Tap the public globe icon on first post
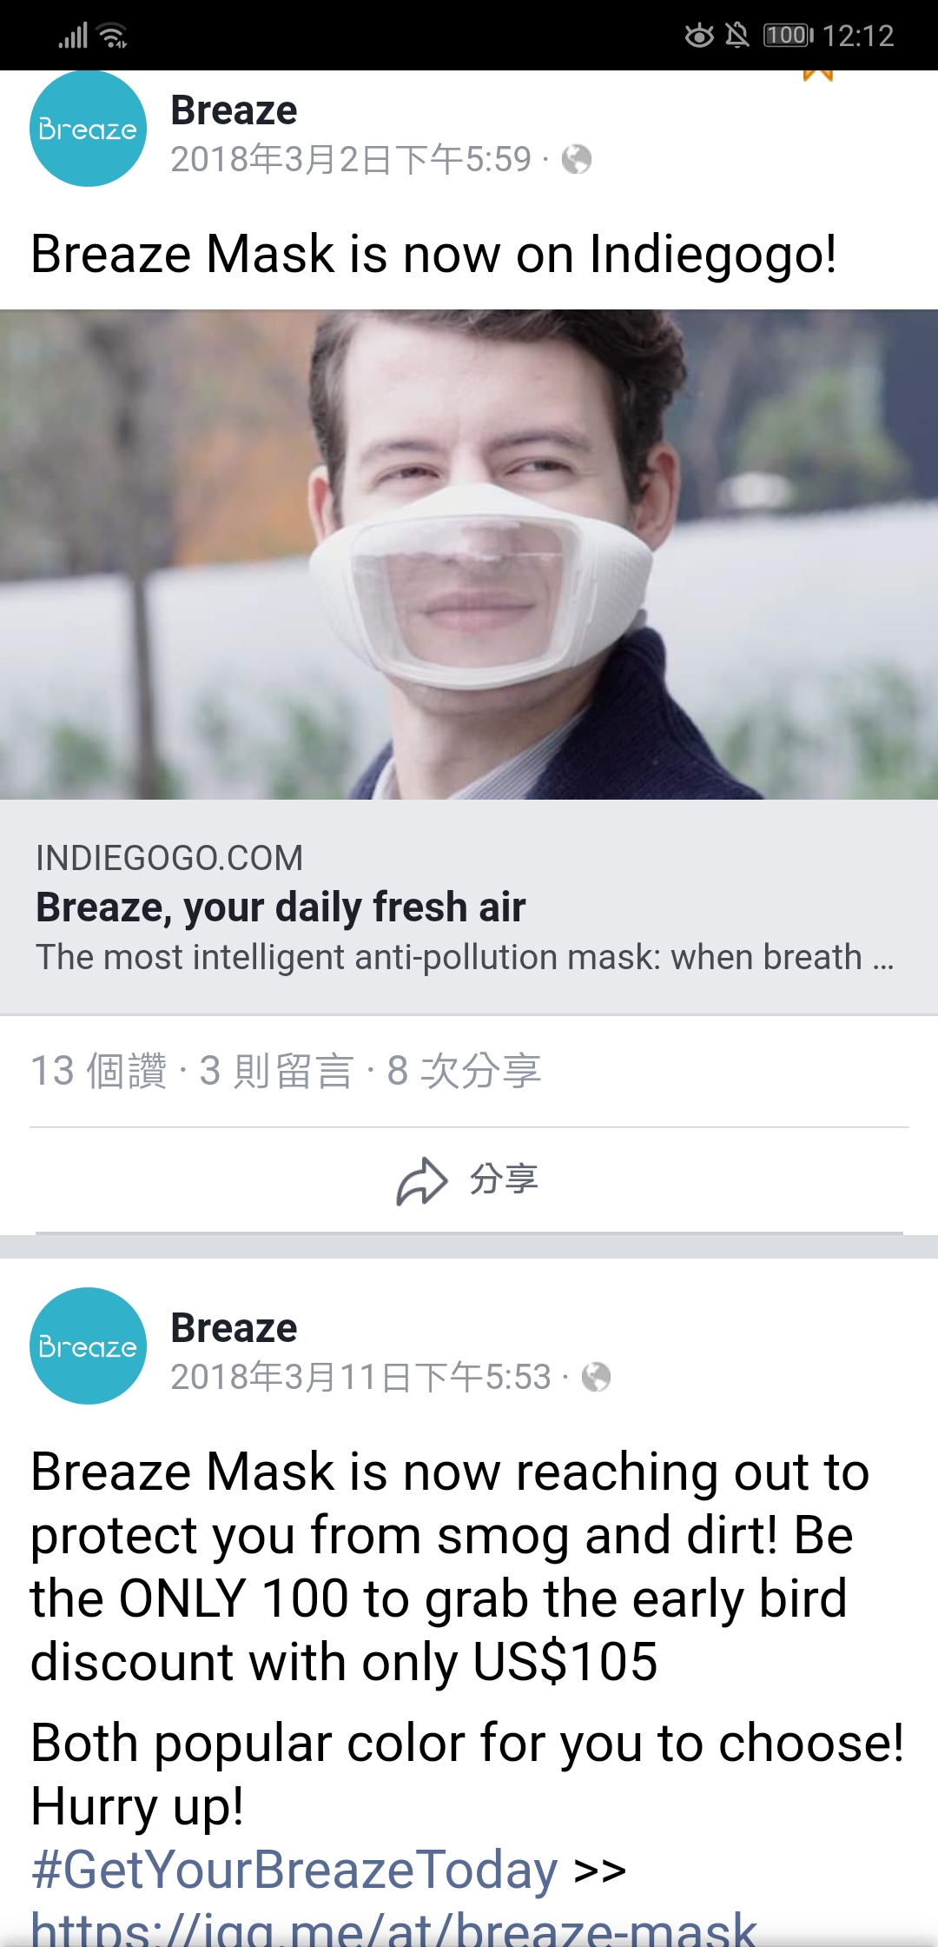This screenshot has height=1947, width=938. 577,159
